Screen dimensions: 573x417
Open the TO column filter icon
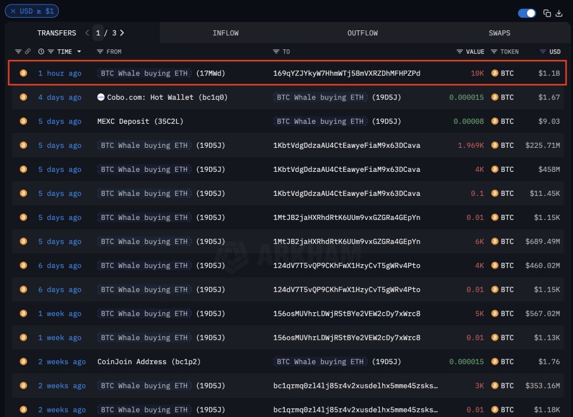[x=277, y=51]
